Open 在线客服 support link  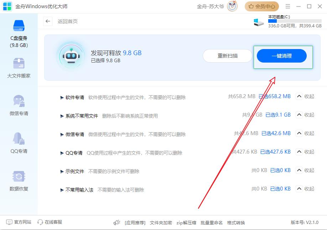50,222
